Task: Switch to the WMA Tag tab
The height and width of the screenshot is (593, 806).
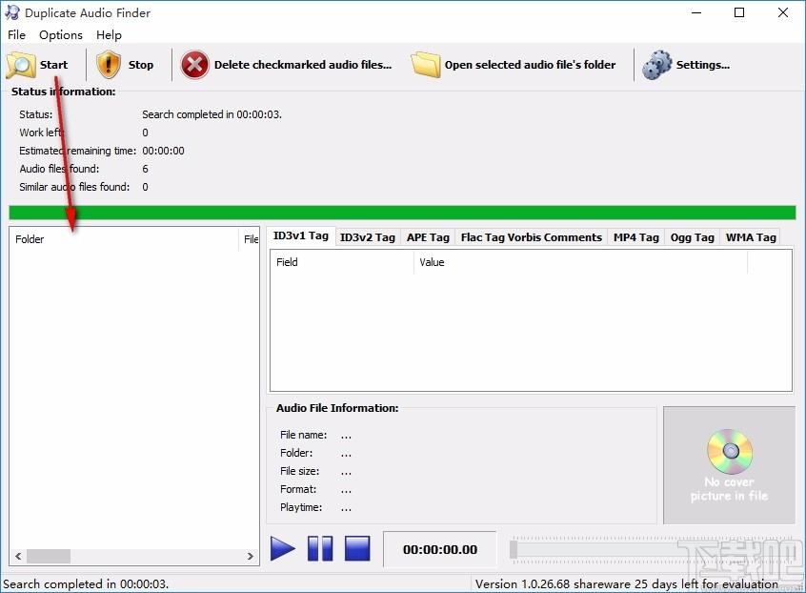Action: [x=751, y=237]
